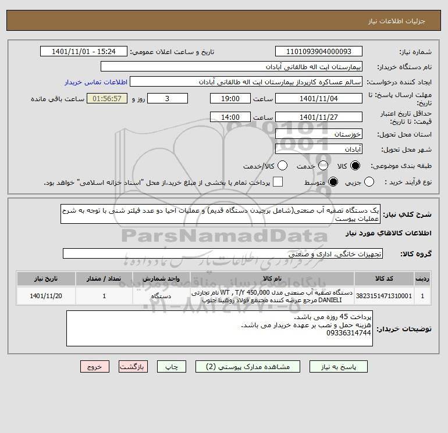Click the requester field 'سالم عساکره کارپرداز'
448x433 pixels.
tap(246, 82)
